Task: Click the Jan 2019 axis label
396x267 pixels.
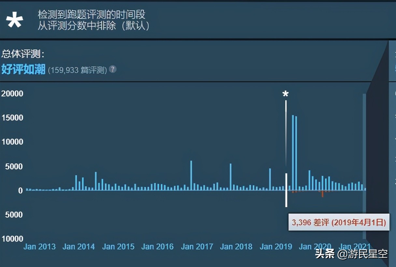Action: tap(276, 247)
